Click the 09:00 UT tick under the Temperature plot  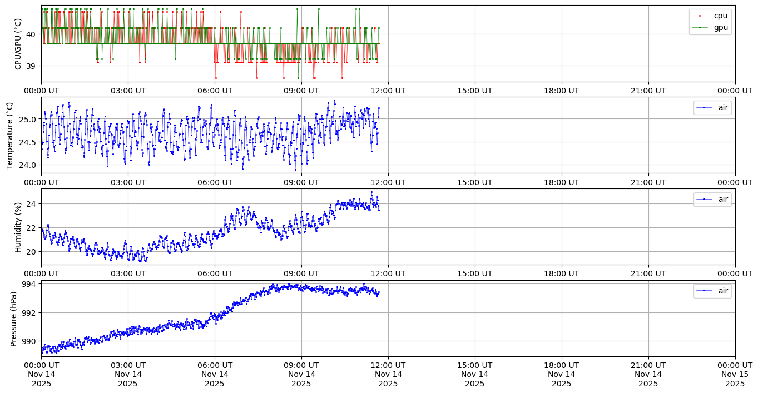(x=301, y=182)
